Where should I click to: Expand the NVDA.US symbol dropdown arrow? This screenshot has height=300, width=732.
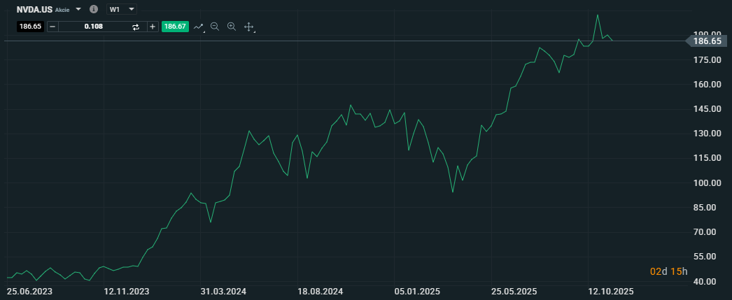pos(78,10)
